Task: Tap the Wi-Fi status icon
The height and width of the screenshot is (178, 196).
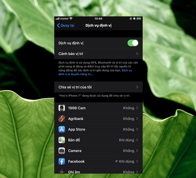Action: [x=71, y=19]
